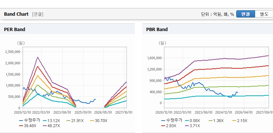Toggle the 21.91X legend series
Image resolution: width=273 pixels, height=133 pixels.
[x=75, y=121]
